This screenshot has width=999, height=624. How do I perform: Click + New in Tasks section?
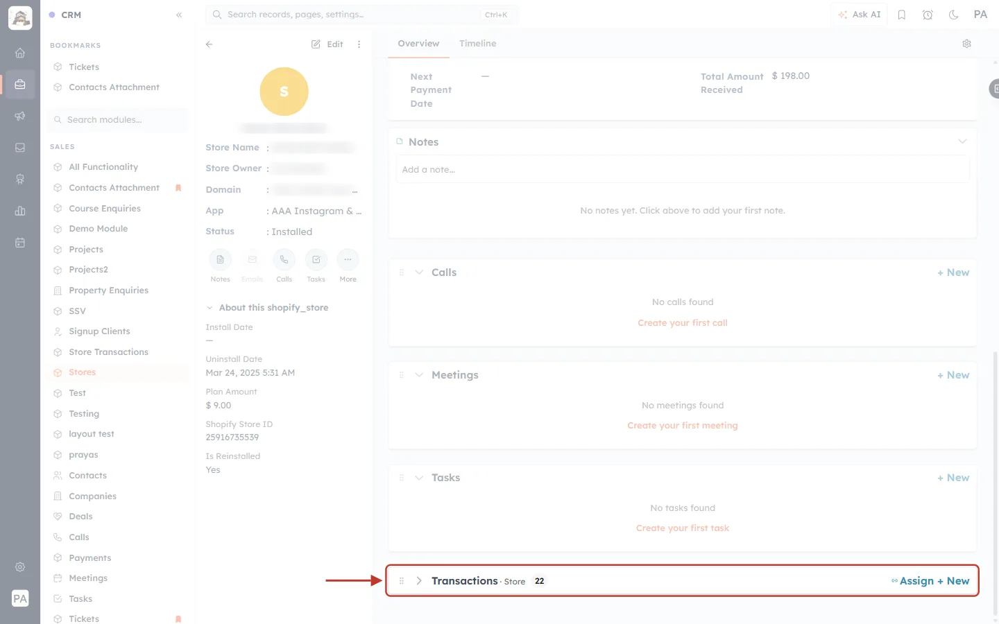[x=953, y=478]
